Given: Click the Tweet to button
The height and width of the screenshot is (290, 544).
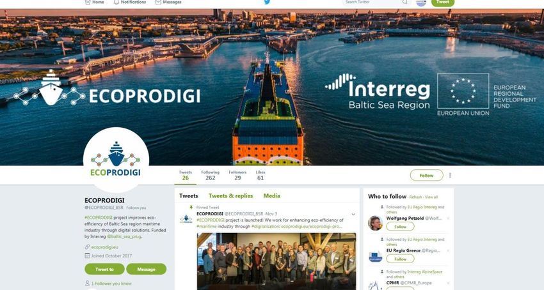Looking at the screenshot, I should 104,269.
